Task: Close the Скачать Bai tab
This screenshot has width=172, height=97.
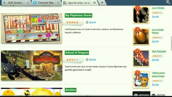Action: [58, 3]
